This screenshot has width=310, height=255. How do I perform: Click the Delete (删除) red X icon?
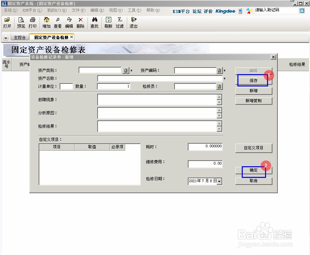tap(81, 23)
